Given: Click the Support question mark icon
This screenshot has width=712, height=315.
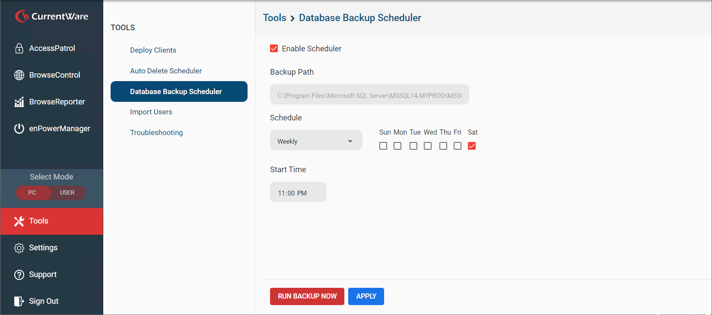Looking at the screenshot, I should click(19, 274).
